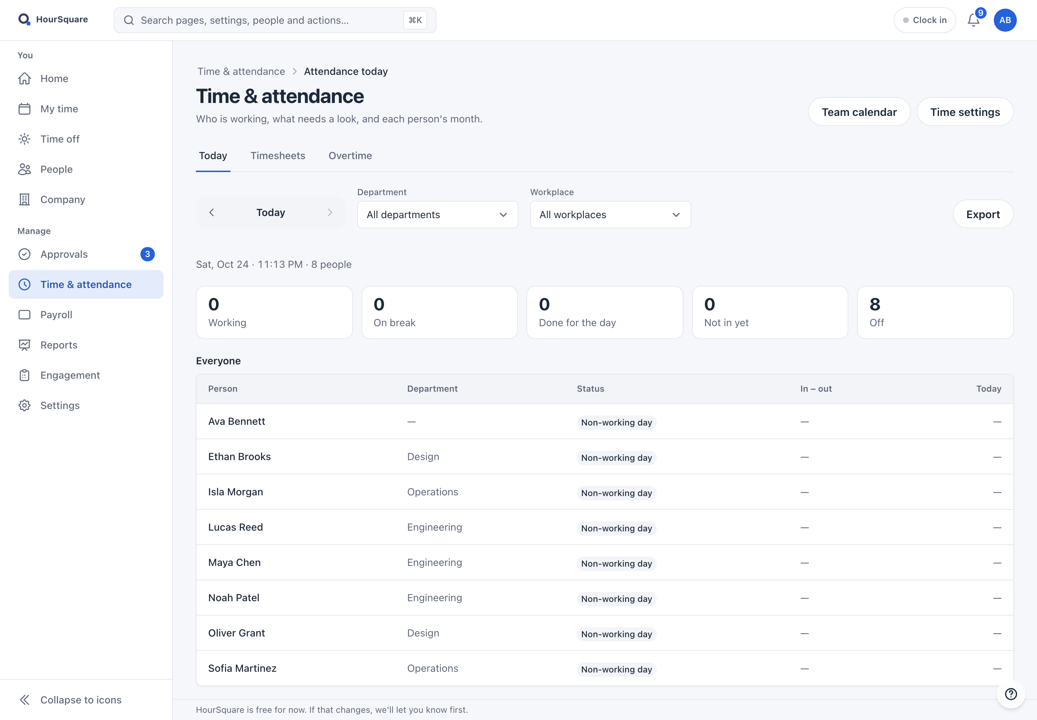The height and width of the screenshot is (720, 1037).
Task: Click Time & attendance breadcrumb link
Action: (x=241, y=71)
